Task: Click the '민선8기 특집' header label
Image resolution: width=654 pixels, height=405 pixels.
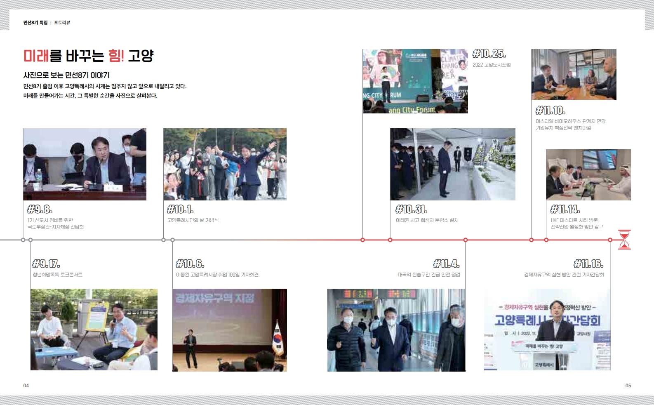Action: [x=35, y=23]
